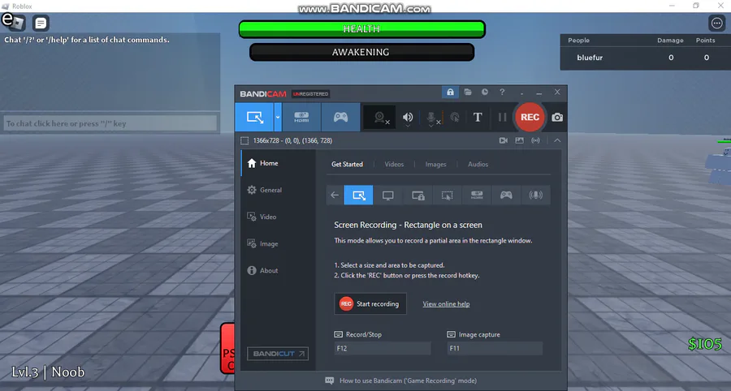
Task: Open the General settings section
Action: point(279,190)
